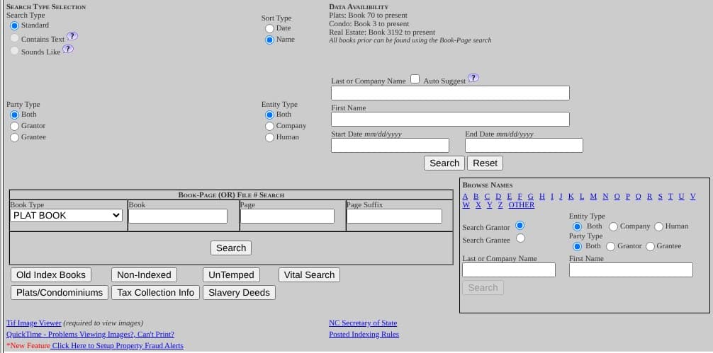Click the main Last or Company Name field

[x=450, y=93]
